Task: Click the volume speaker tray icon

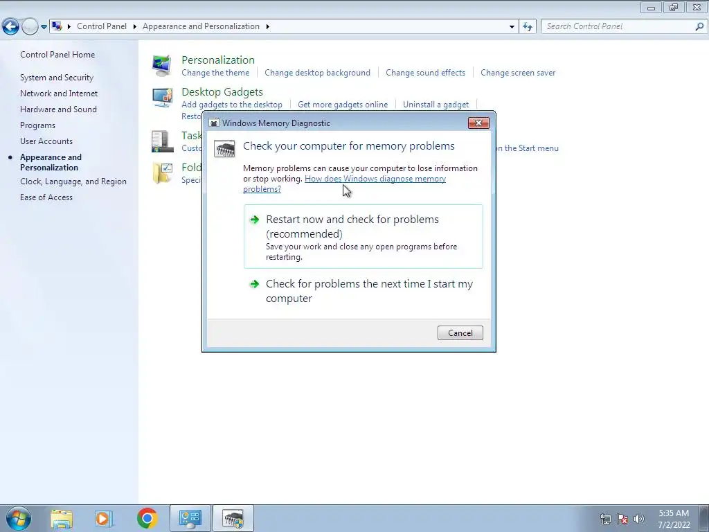Action: coord(638,519)
